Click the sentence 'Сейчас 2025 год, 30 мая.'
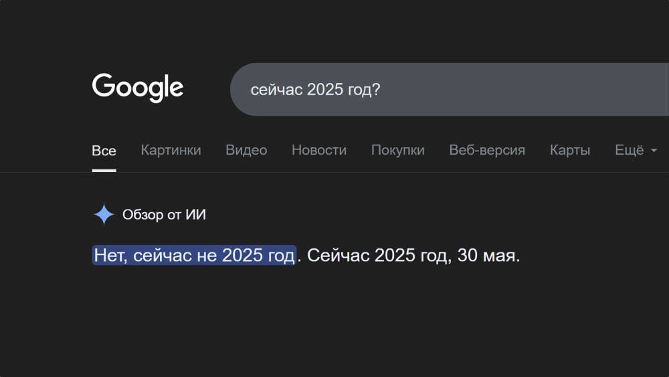 coord(413,256)
